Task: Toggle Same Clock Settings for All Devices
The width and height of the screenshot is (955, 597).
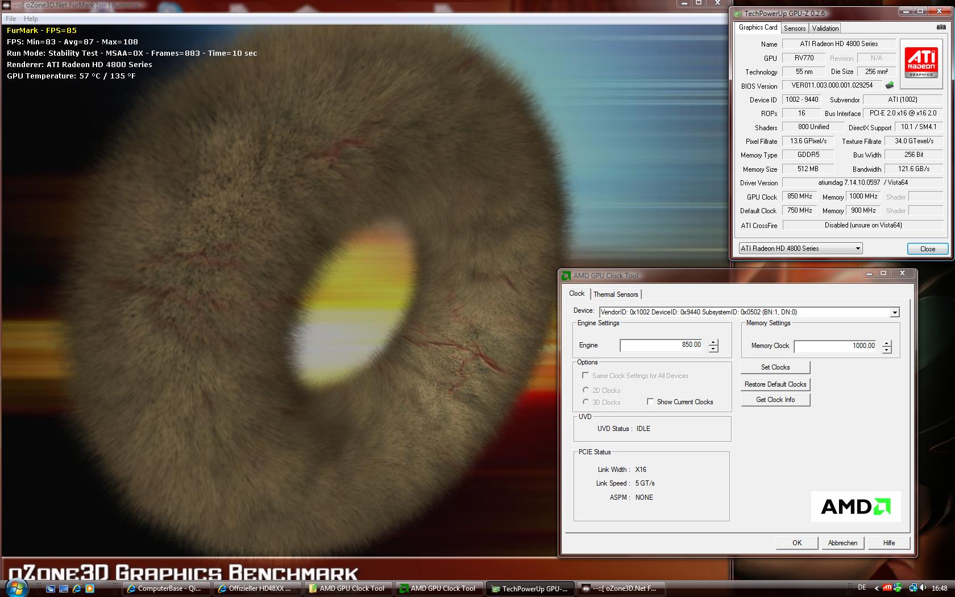Action: [586, 375]
